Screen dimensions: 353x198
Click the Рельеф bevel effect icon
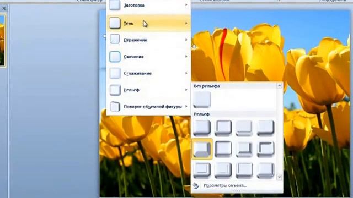coord(115,90)
